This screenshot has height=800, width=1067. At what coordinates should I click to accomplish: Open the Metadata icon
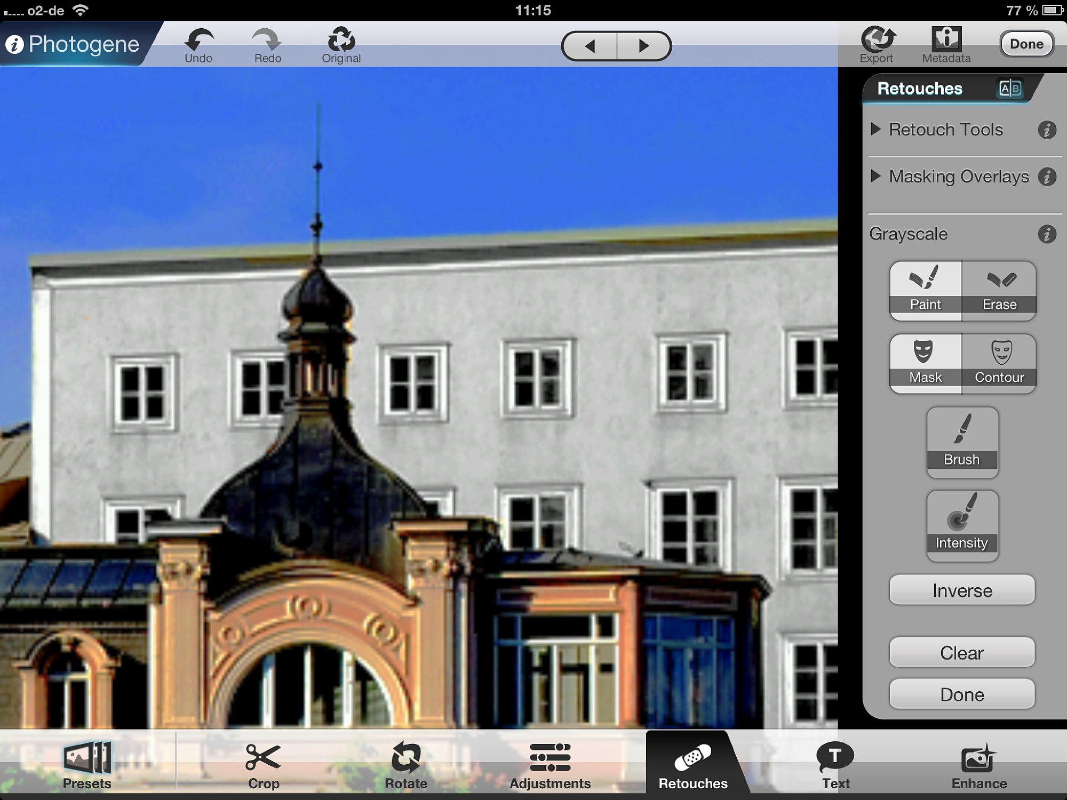pyautogui.click(x=946, y=39)
